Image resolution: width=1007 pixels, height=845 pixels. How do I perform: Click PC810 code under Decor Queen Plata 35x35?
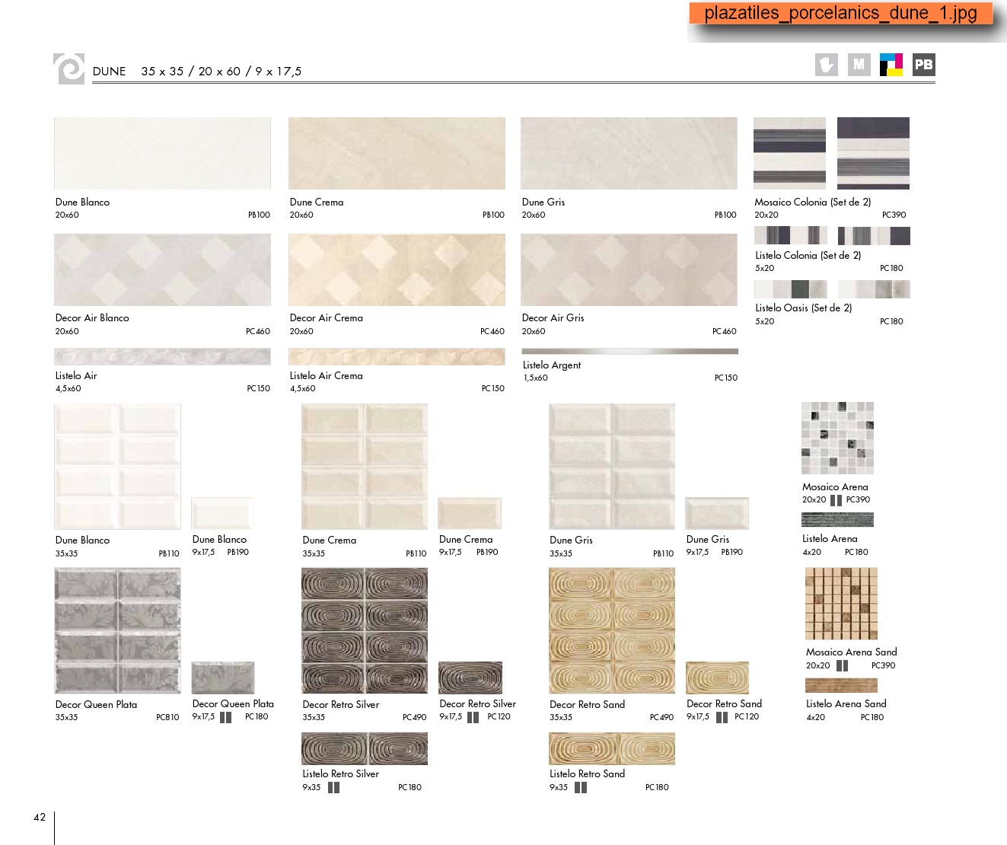click(x=168, y=718)
